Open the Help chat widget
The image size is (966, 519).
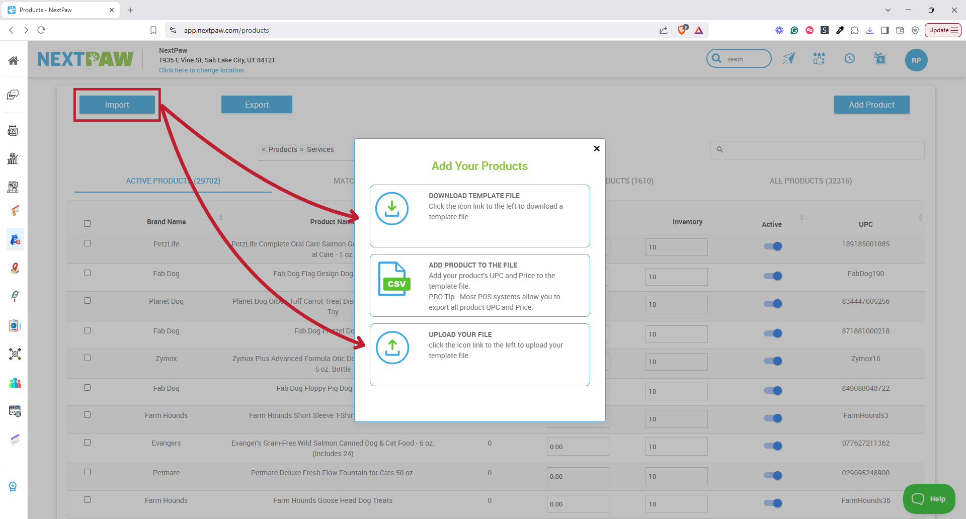tap(929, 499)
